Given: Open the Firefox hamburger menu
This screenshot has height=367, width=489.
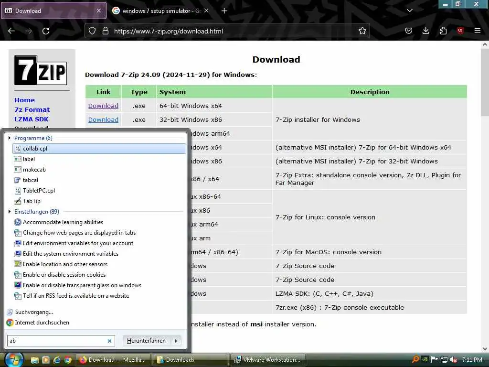Looking at the screenshot, I should tap(478, 31).
